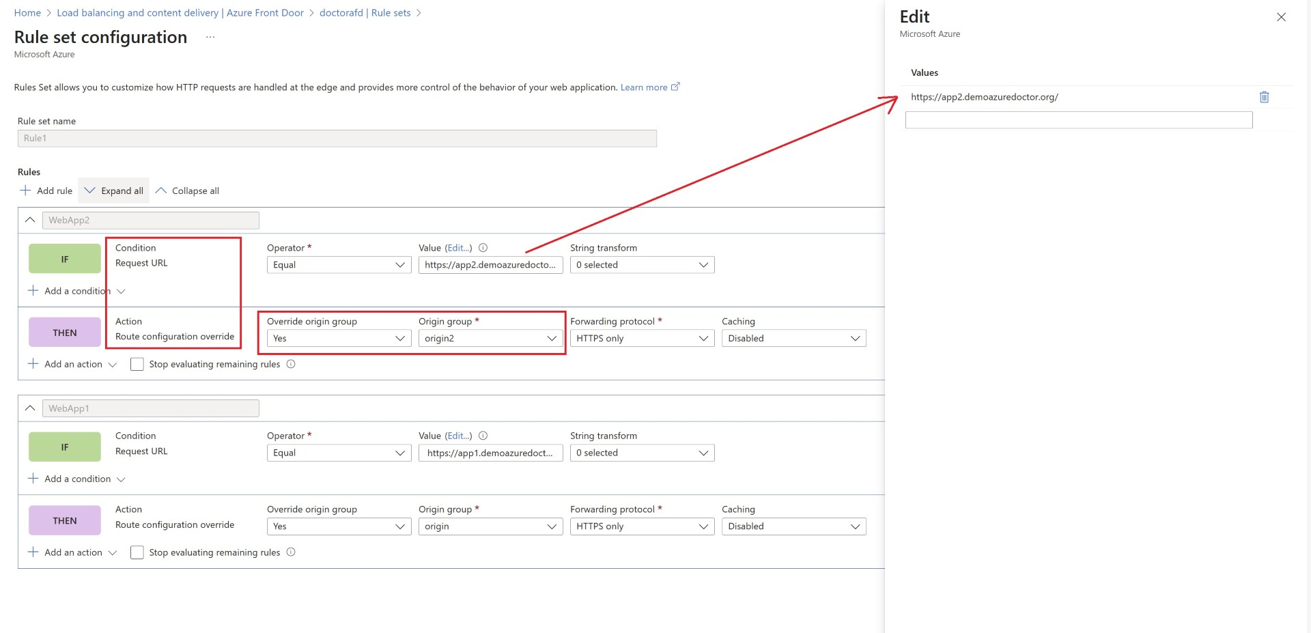This screenshot has height=633, width=1311.
Task: Open Azure Front Door breadcrumb link
Action: 180,13
